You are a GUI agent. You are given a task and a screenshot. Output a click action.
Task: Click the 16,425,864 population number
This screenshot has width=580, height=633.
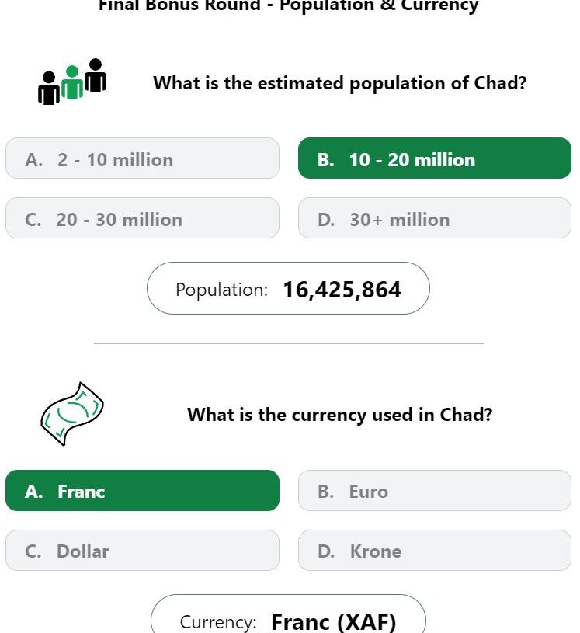(x=342, y=290)
